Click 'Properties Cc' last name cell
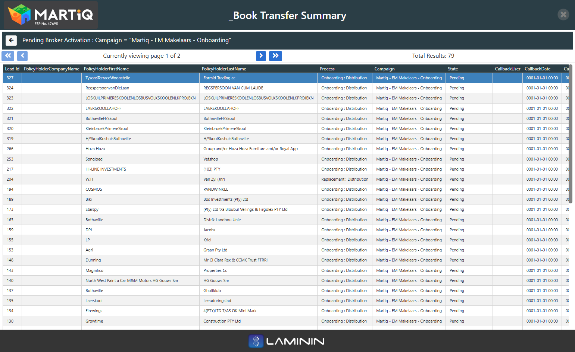Viewport: 575px width, 352px height. 259,270
